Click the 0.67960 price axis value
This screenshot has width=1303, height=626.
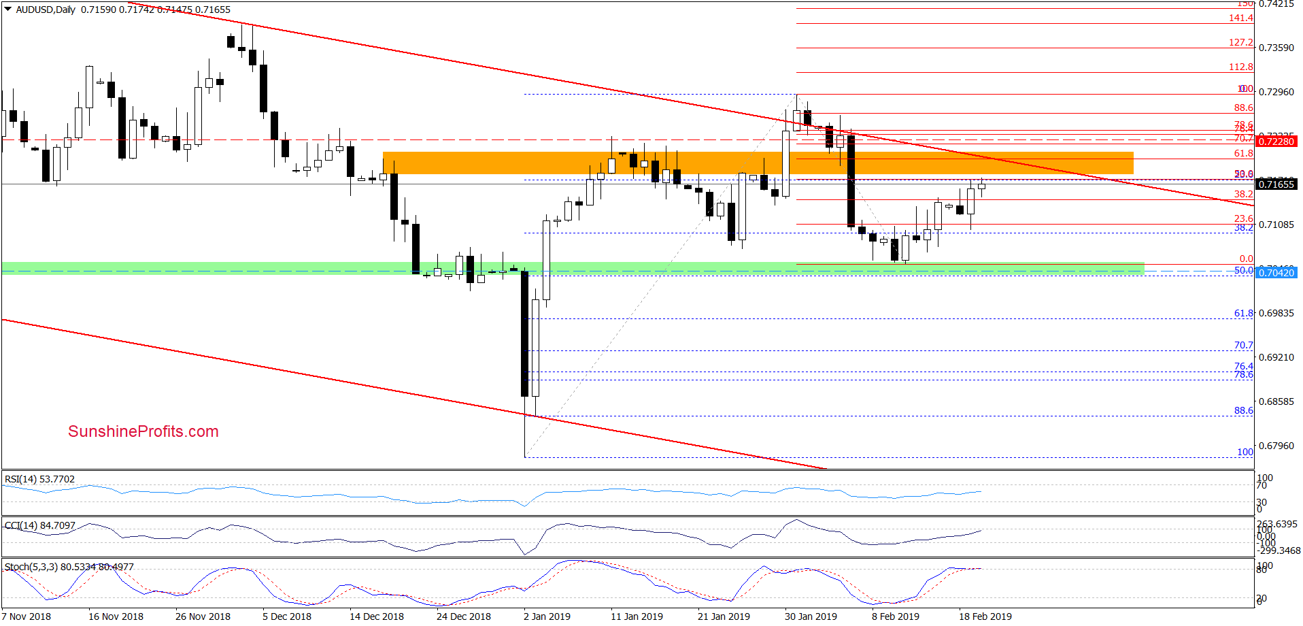coord(1276,446)
